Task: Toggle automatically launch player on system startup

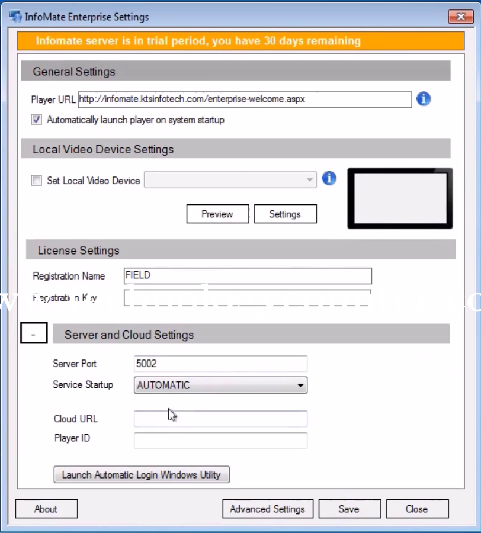Action: pos(36,120)
